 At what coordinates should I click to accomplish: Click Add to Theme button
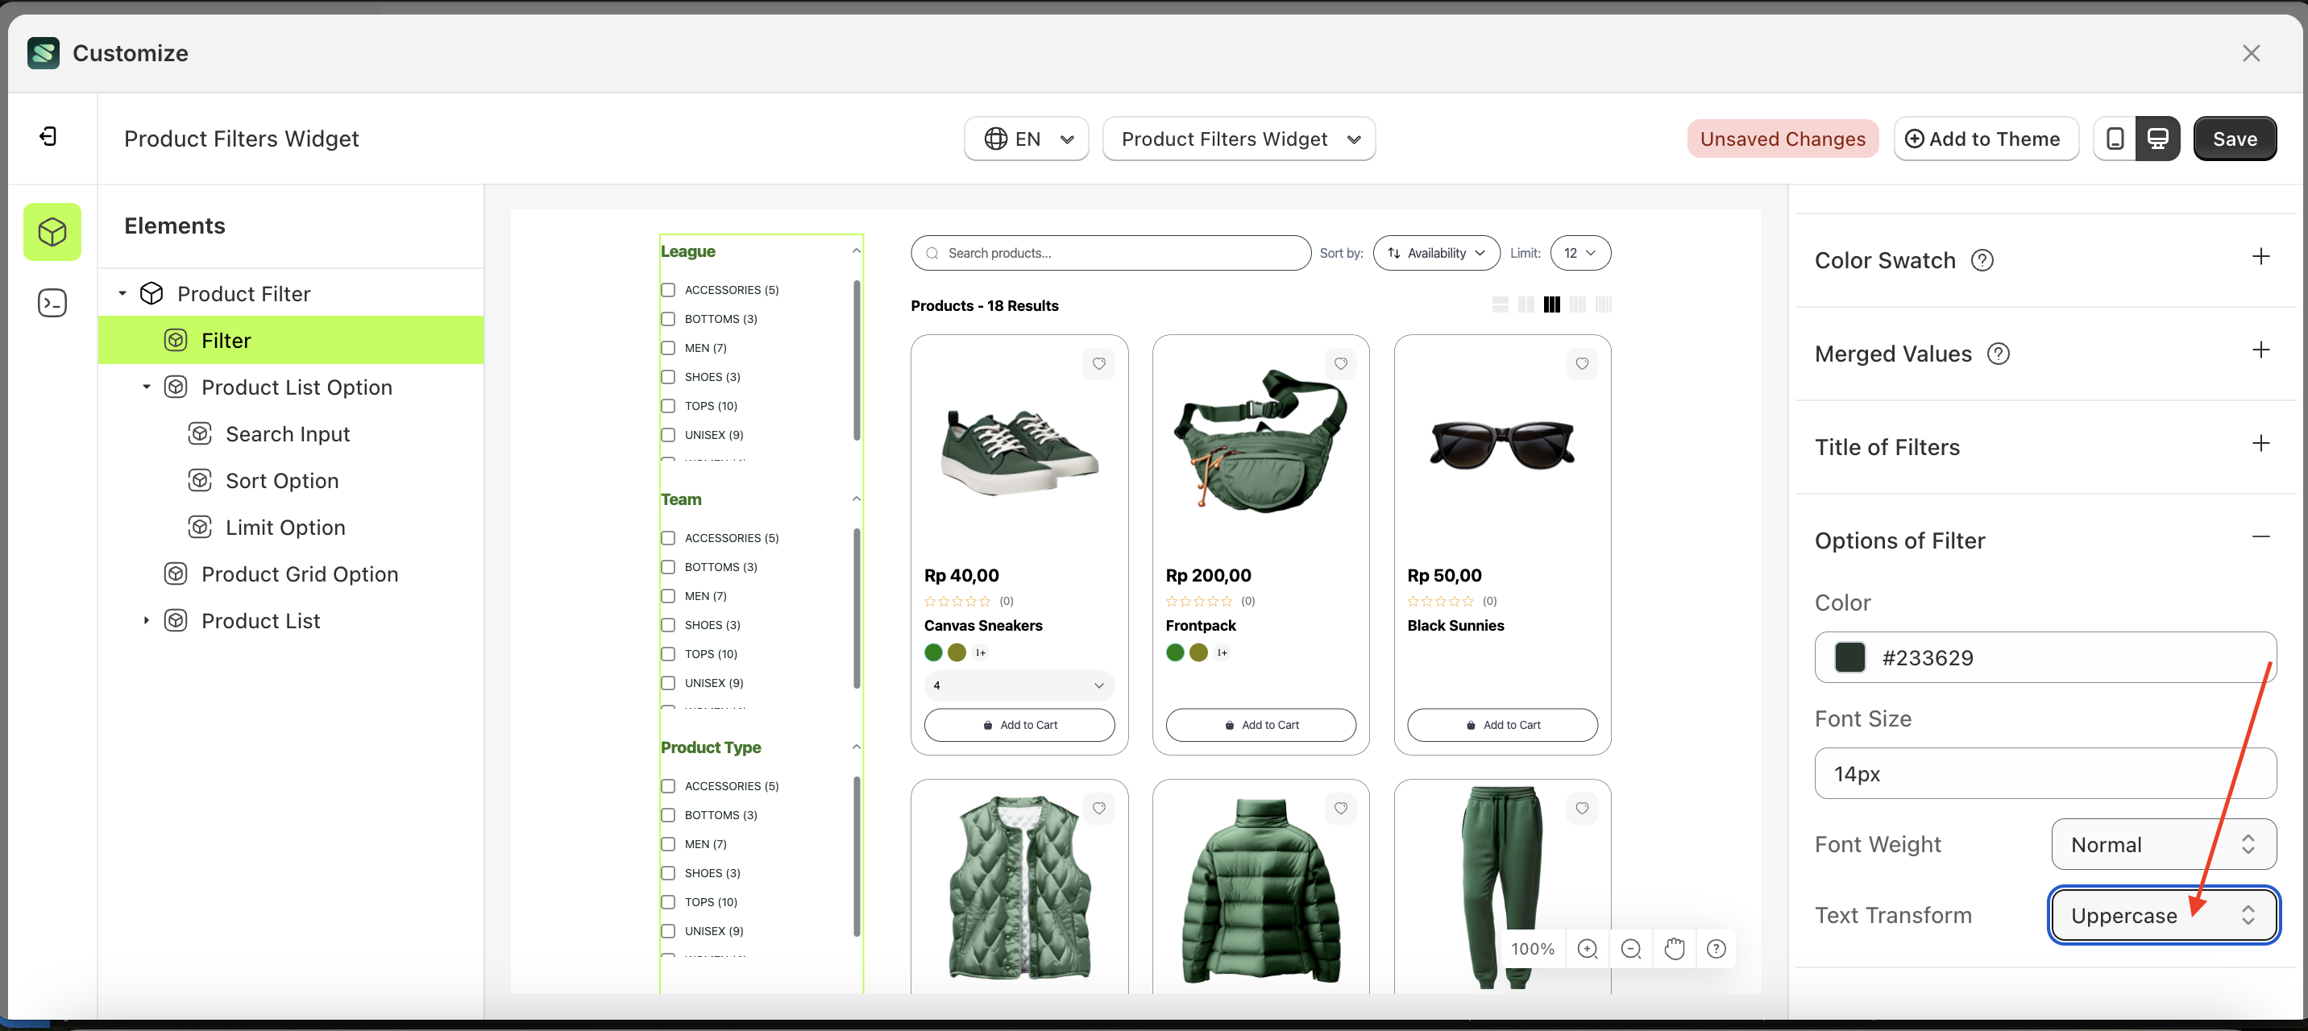tap(1986, 139)
